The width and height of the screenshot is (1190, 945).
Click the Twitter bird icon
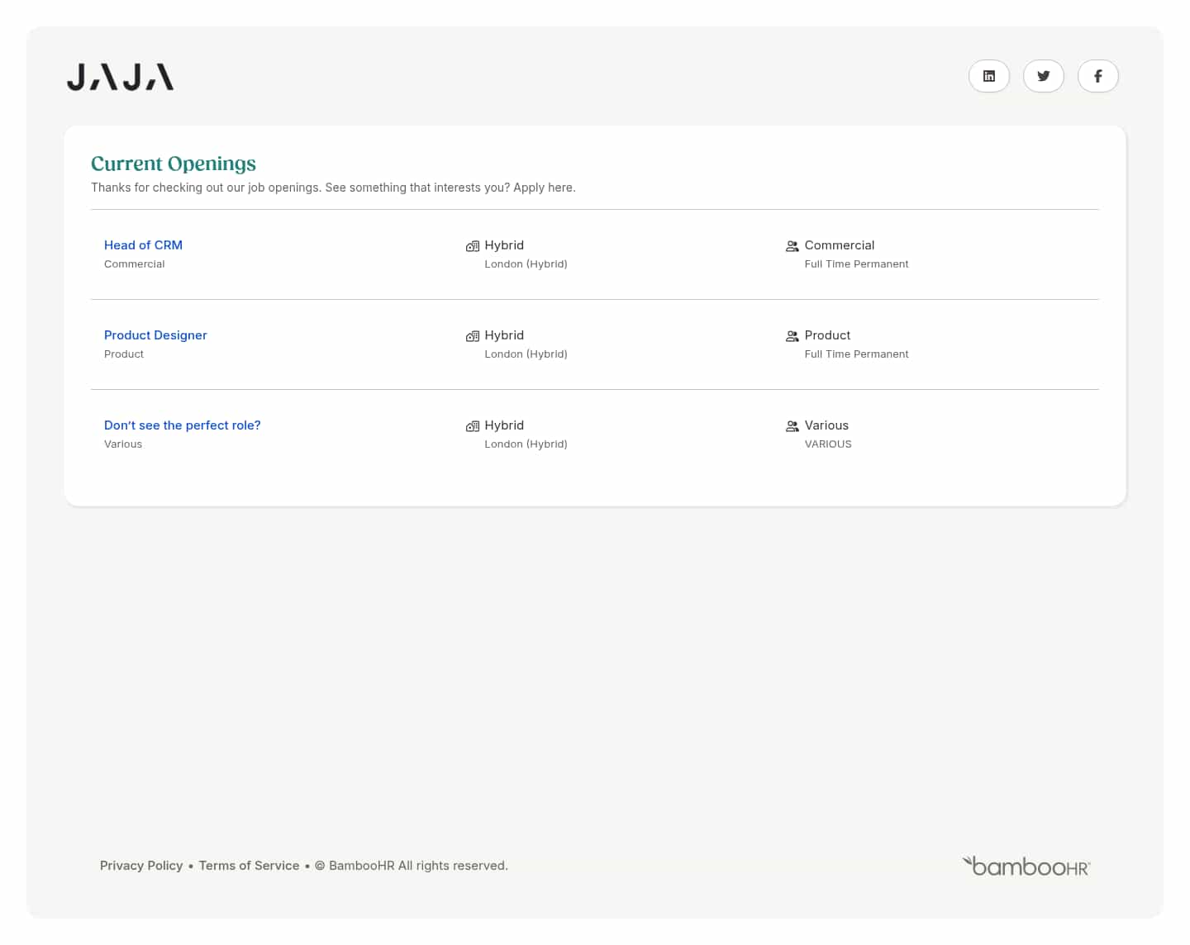coord(1044,76)
